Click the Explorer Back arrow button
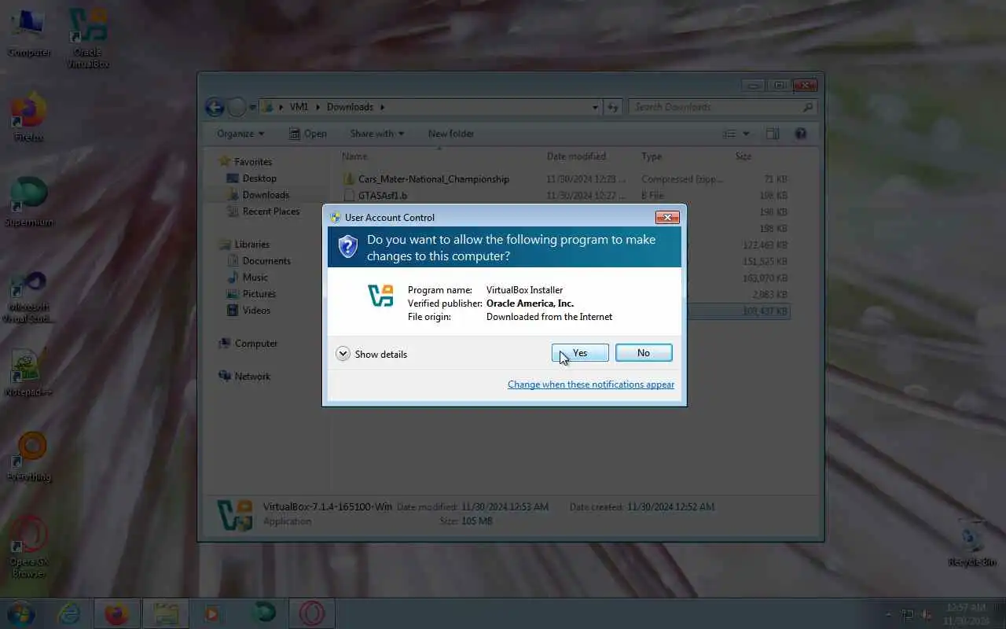Image resolution: width=1006 pixels, height=629 pixels. [x=215, y=107]
